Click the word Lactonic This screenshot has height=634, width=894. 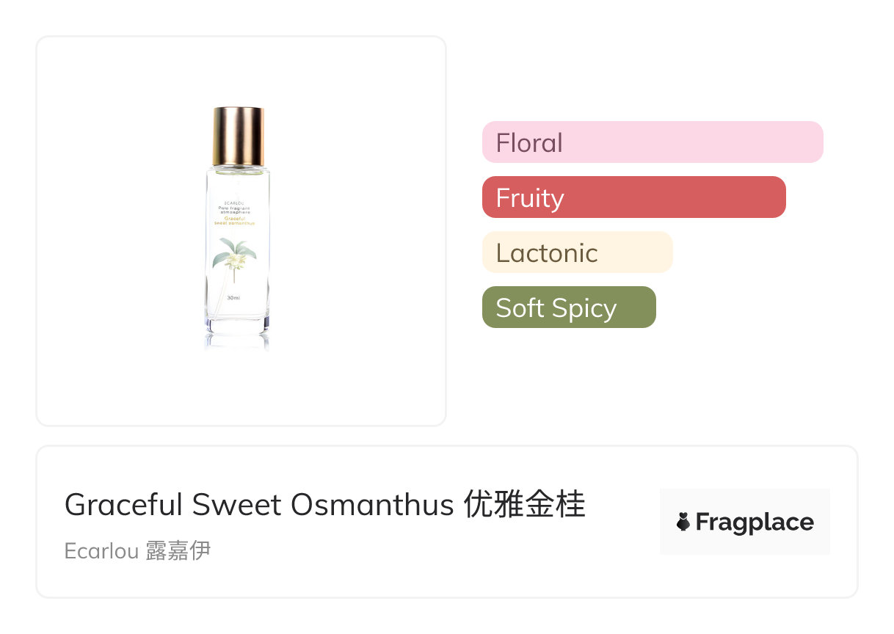point(547,252)
